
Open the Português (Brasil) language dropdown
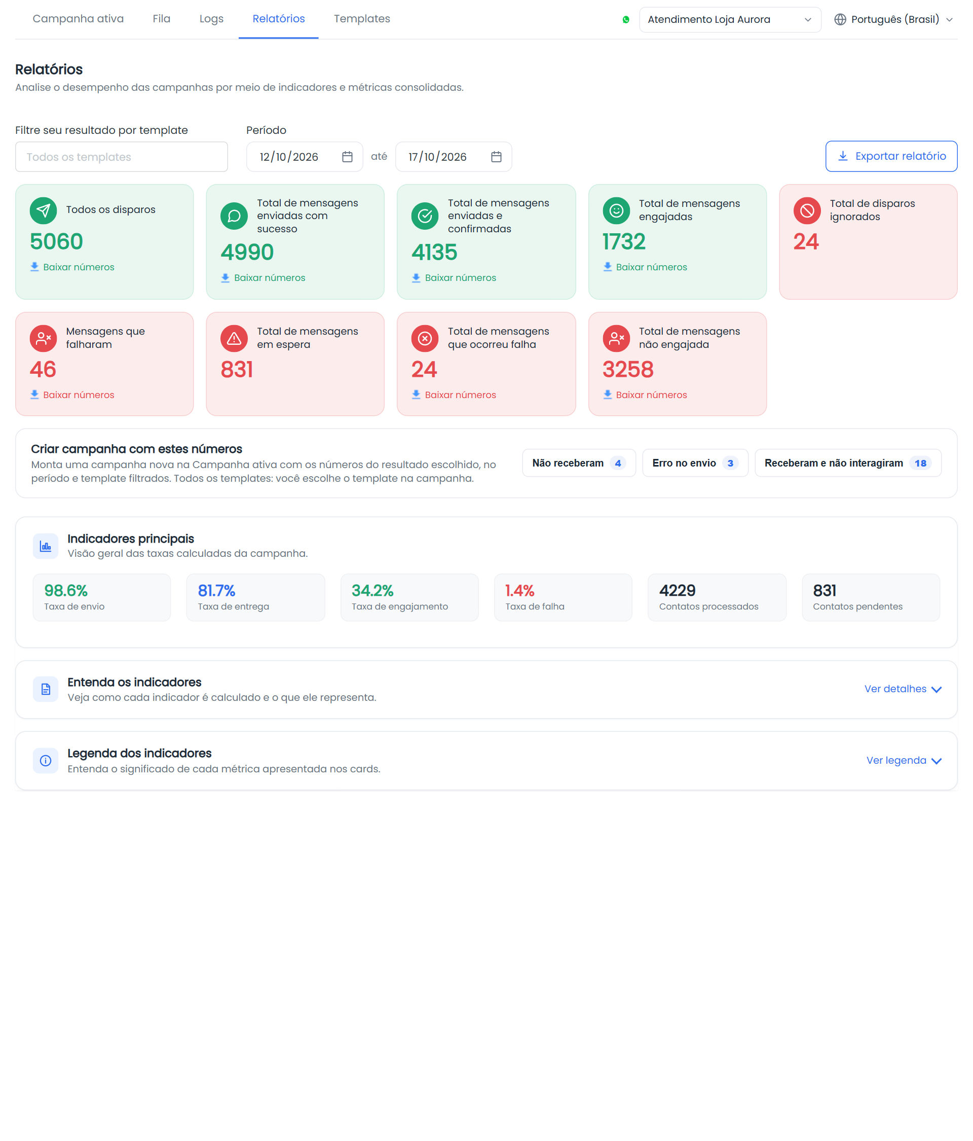(x=894, y=19)
